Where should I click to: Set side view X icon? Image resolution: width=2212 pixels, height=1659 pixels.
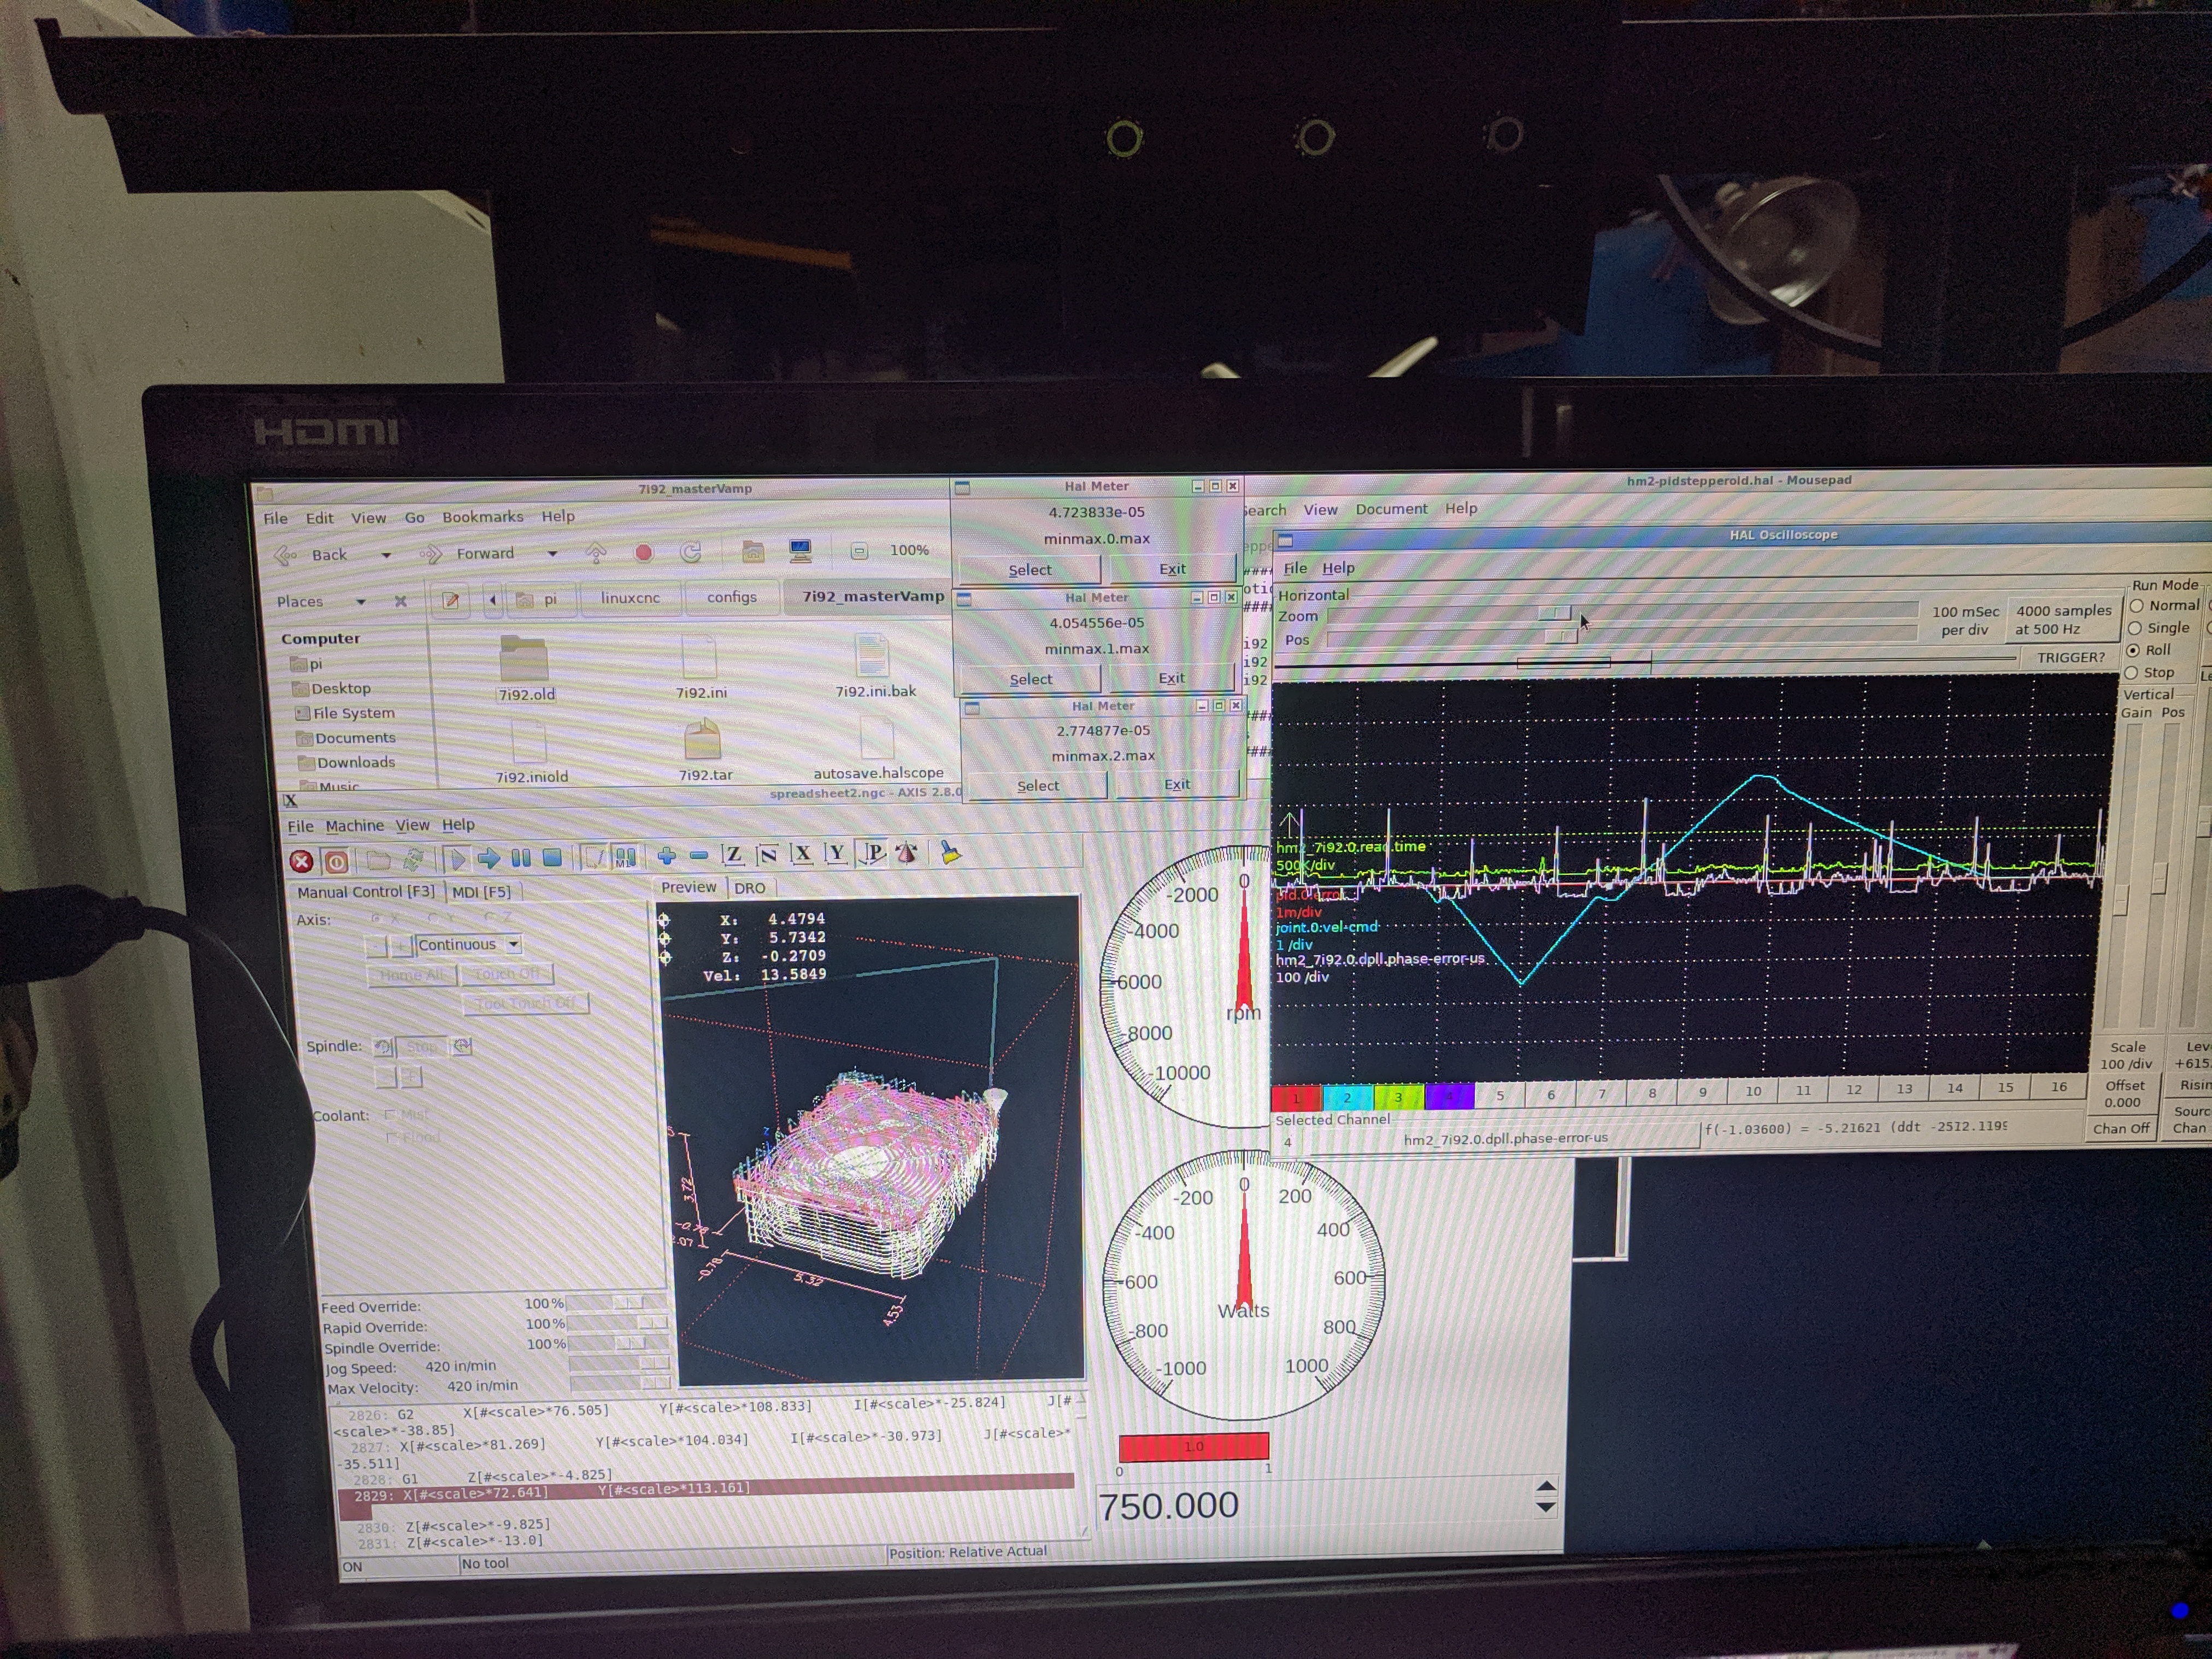click(802, 853)
